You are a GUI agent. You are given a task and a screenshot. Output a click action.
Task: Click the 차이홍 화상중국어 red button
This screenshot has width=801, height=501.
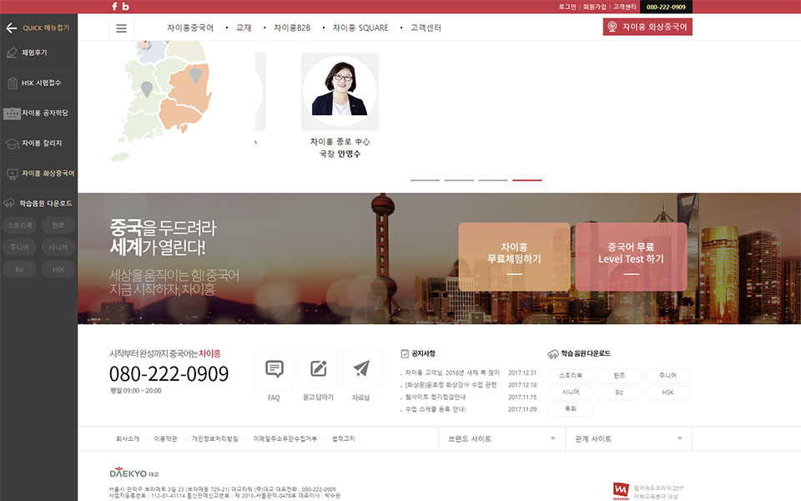(x=647, y=27)
